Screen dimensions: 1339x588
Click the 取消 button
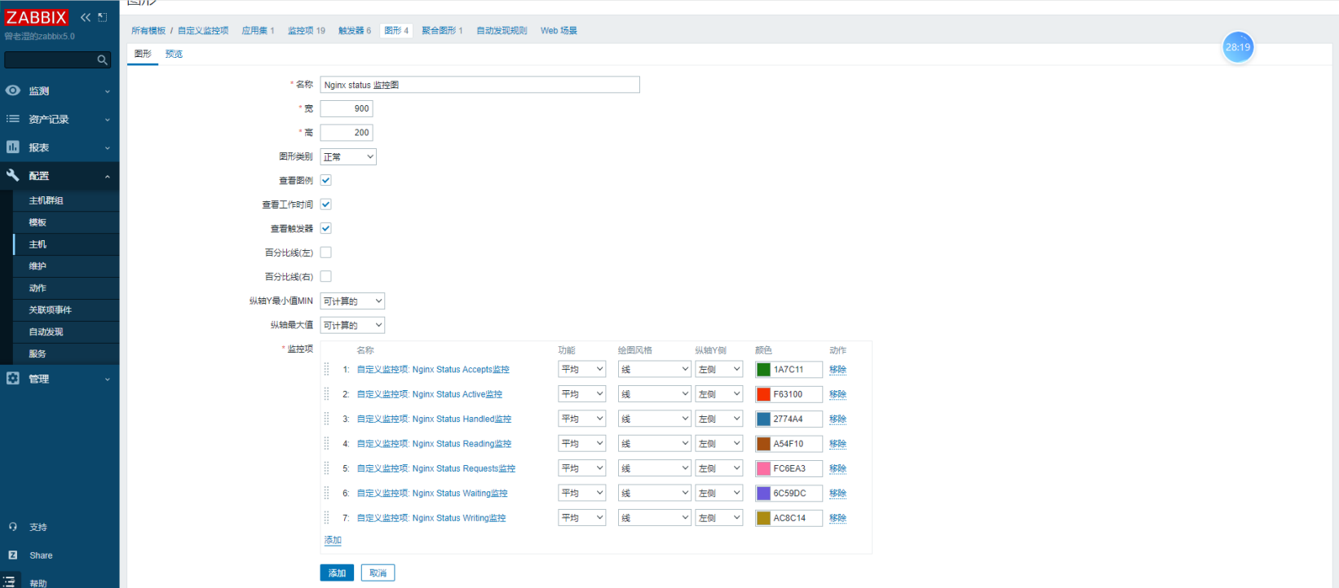(x=378, y=573)
